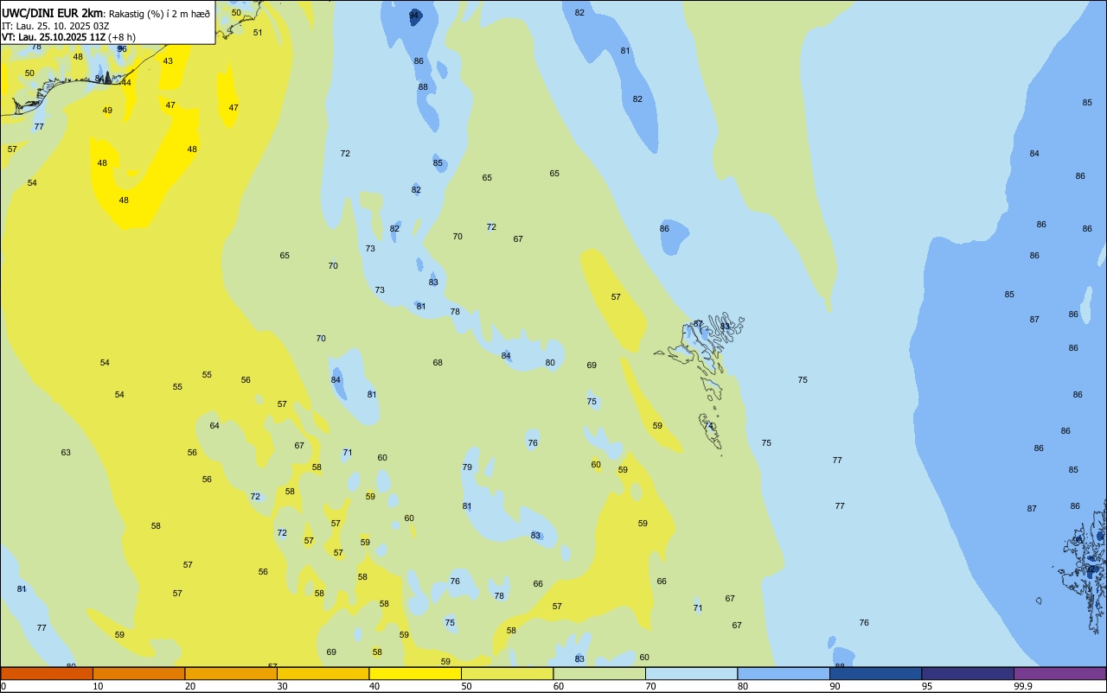
Task: Click the 'IT: Lau. 25. 10. 2025 03Z' line
Action: pos(55,25)
